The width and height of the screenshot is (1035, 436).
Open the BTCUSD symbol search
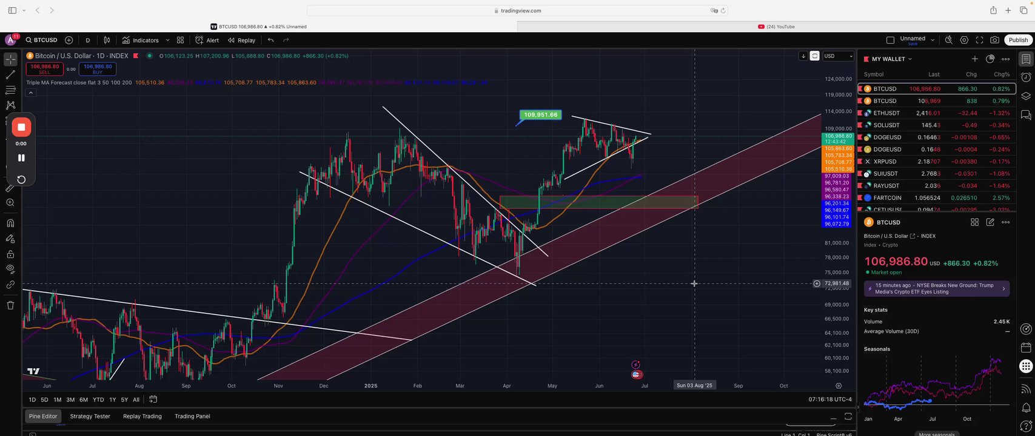click(41, 40)
